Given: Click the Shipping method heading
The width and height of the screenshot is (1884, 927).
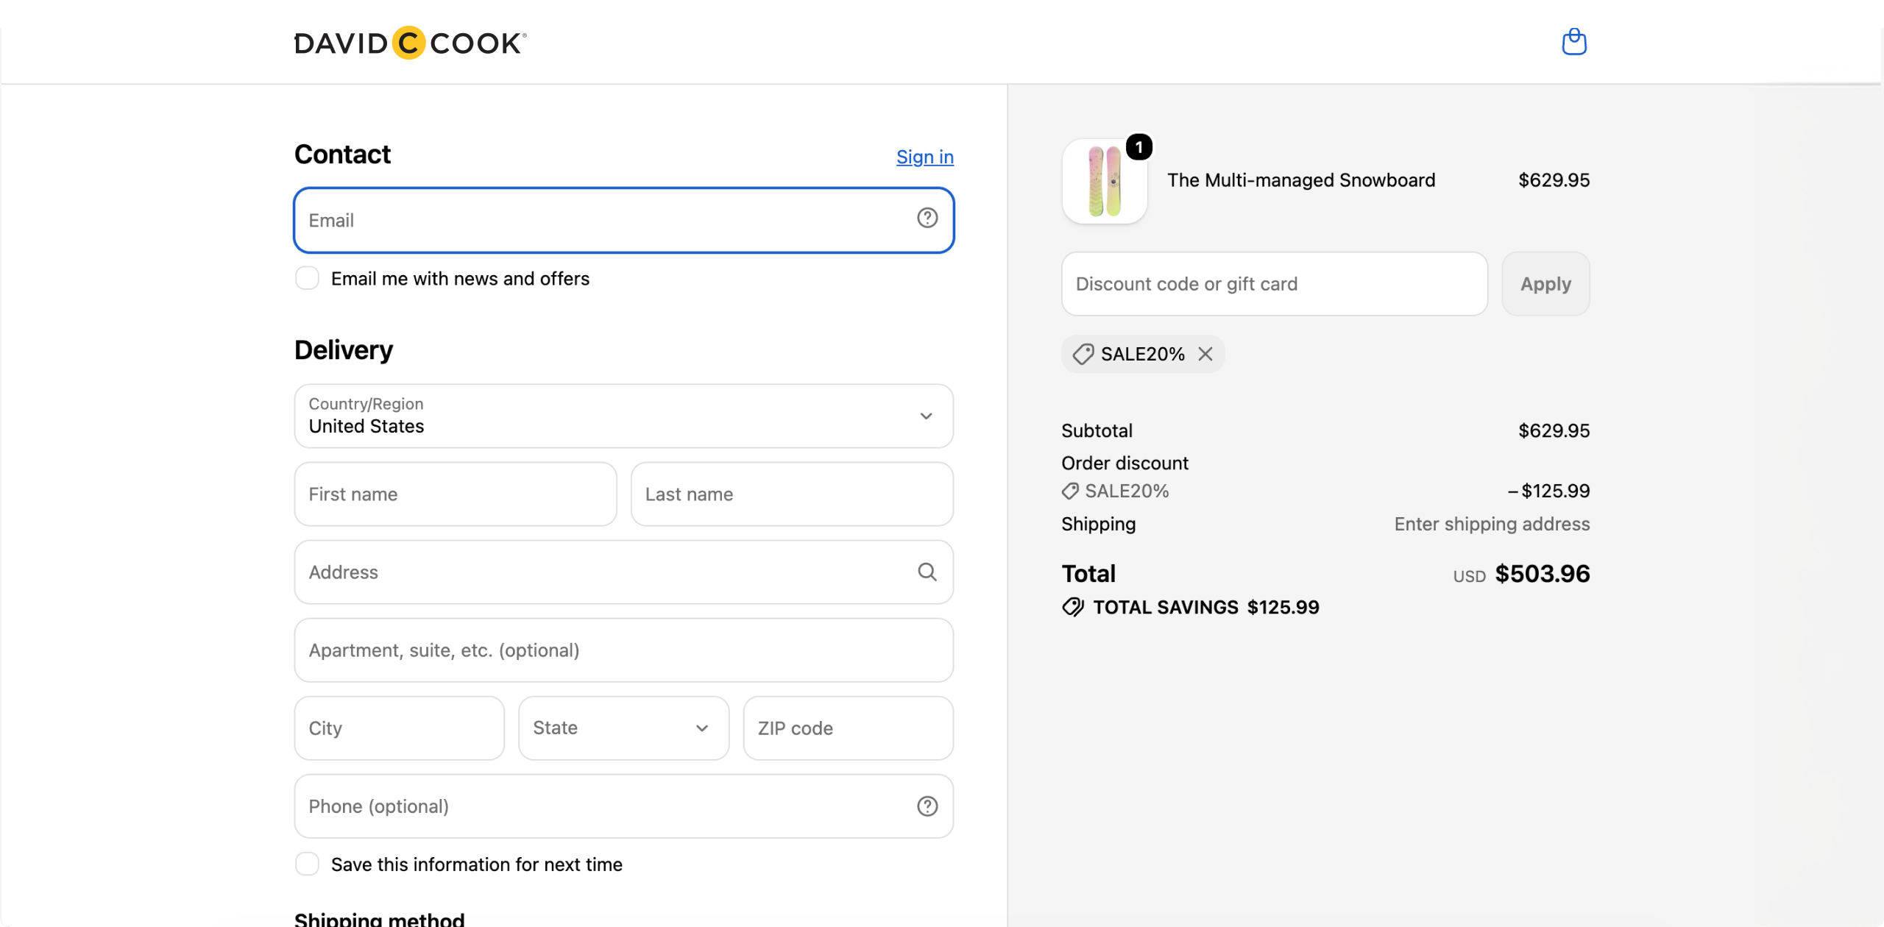Looking at the screenshot, I should [379, 919].
